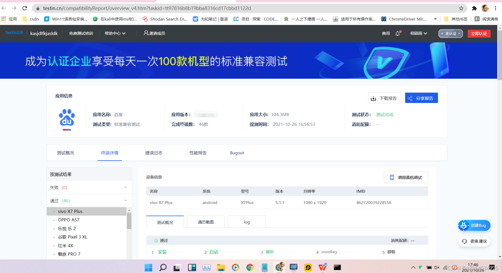Viewport: 502px width, 273px height.
Task: Select 乐视 乐 2 device
Action: (87, 229)
